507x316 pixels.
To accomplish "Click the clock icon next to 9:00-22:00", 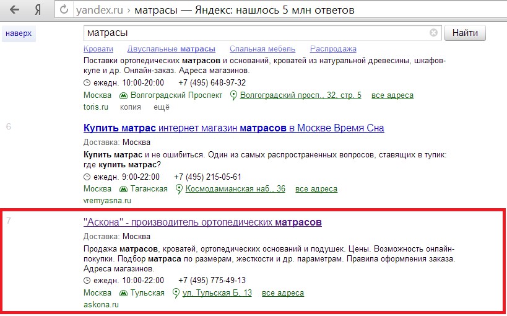I will pos(87,177).
